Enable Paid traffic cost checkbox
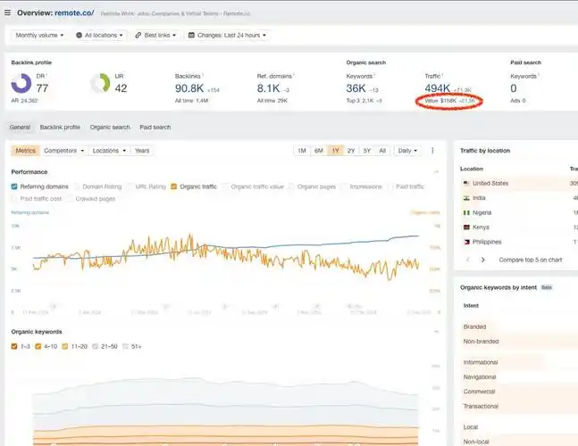This screenshot has height=446, width=578. [14, 199]
